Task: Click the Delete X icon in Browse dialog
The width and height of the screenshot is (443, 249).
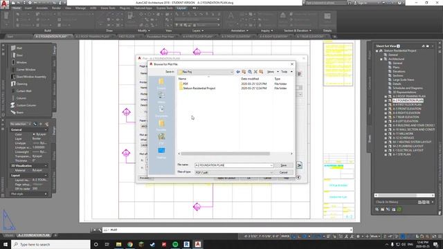Action: (255, 72)
